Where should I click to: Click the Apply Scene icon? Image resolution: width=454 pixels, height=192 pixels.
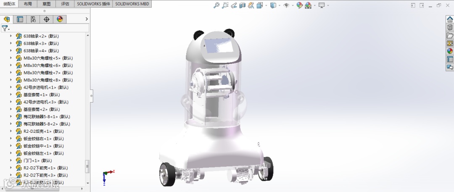point(308,5)
